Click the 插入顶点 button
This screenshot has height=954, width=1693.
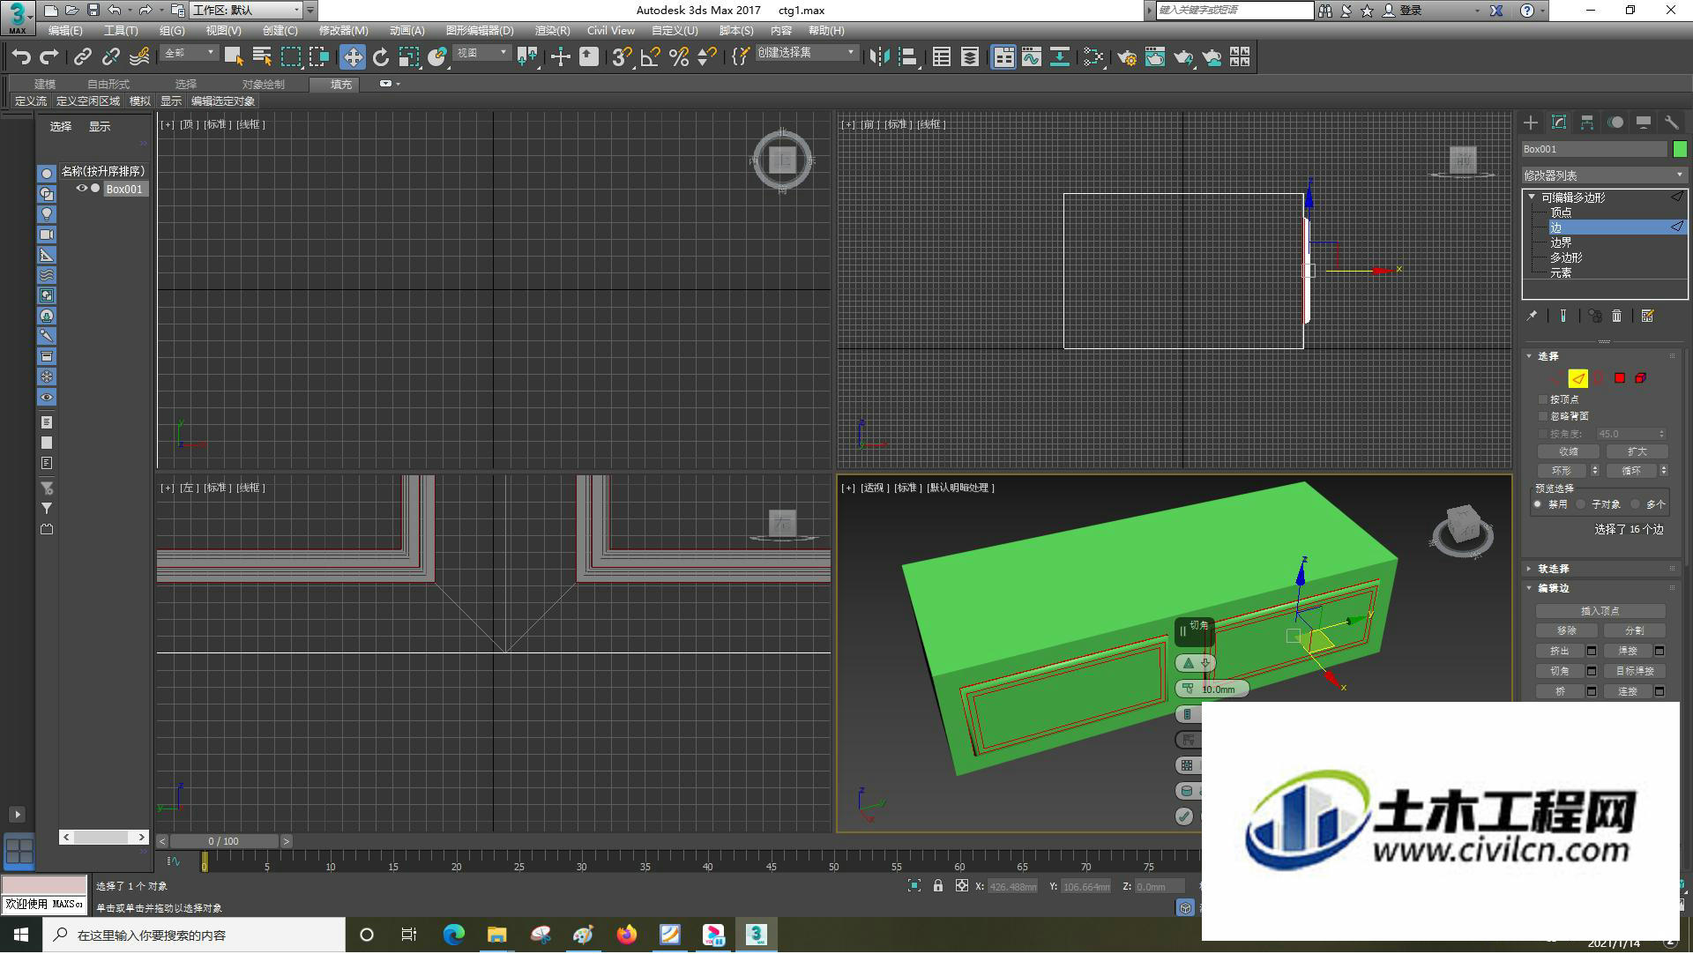point(1600,611)
